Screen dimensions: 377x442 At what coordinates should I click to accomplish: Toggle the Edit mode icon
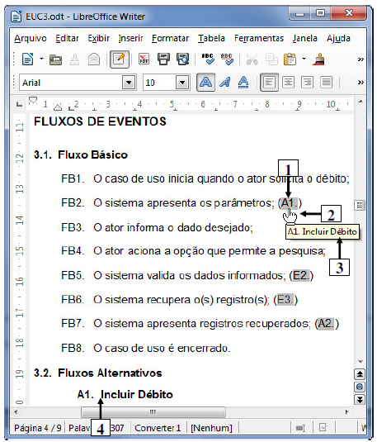tap(120, 59)
